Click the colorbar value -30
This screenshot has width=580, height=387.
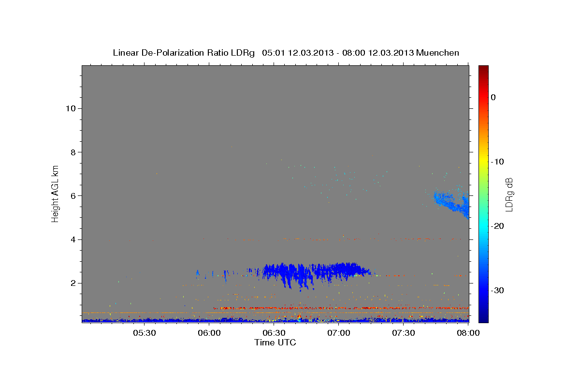(498, 290)
